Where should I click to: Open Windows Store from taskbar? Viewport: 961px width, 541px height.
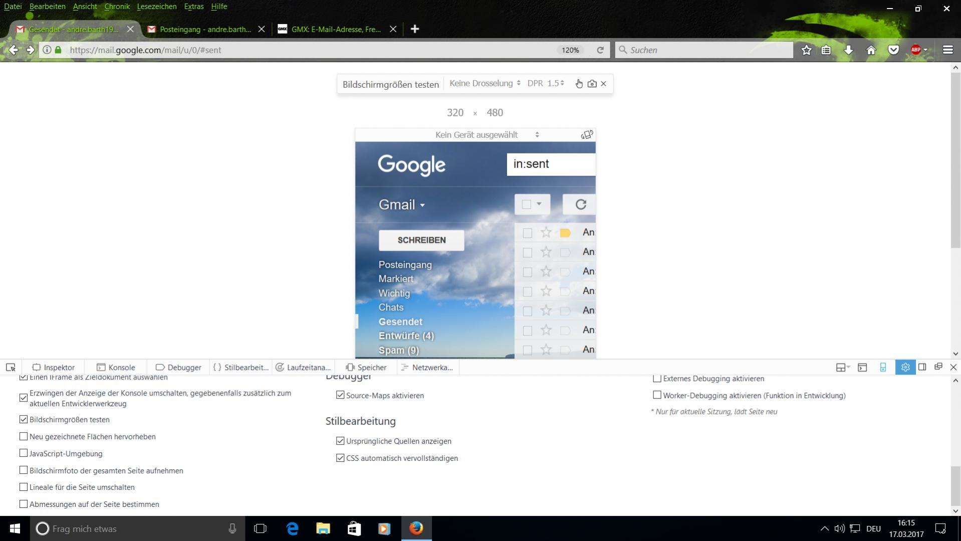click(354, 528)
